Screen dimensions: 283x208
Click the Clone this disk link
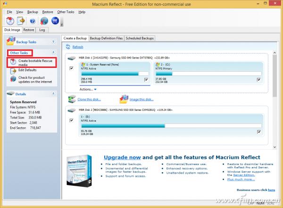pos(89,100)
